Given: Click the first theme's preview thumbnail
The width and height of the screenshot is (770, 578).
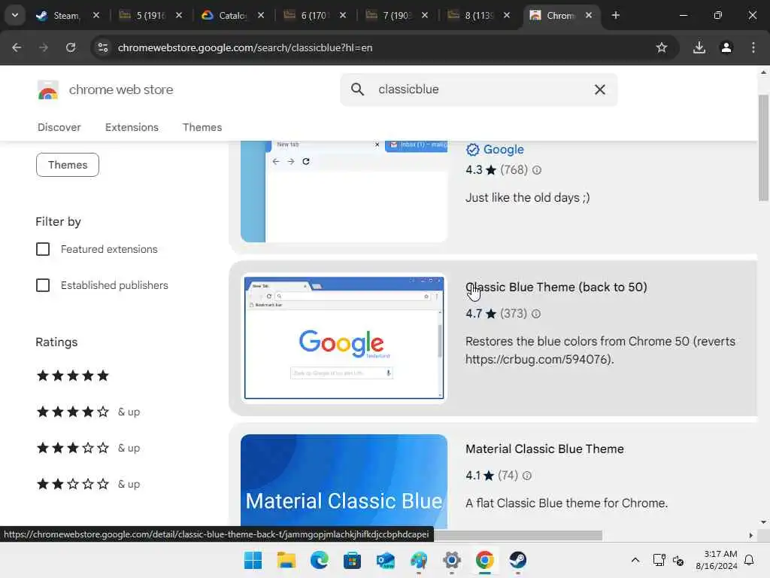Looking at the screenshot, I should coord(344,192).
